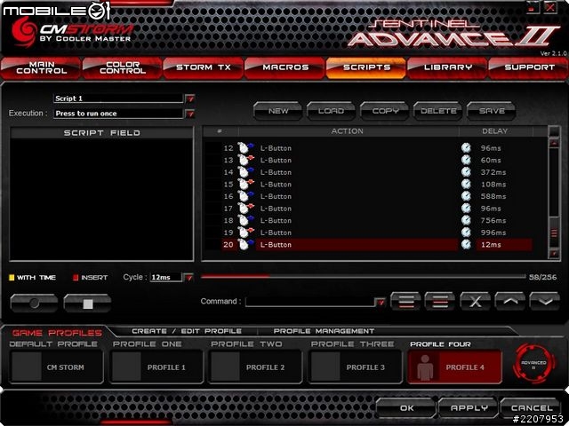
Task: Click the OK button
Action: (406, 408)
